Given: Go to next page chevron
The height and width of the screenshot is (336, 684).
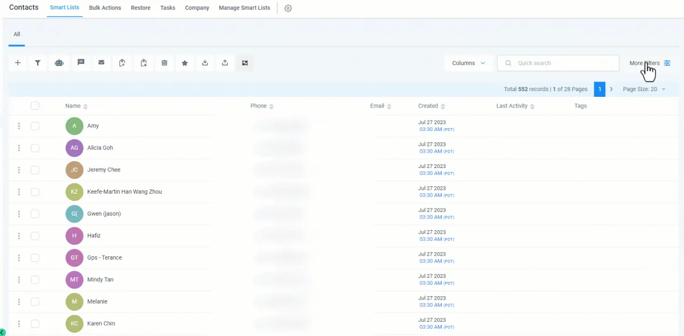Looking at the screenshot, I should tap(611, 89).
